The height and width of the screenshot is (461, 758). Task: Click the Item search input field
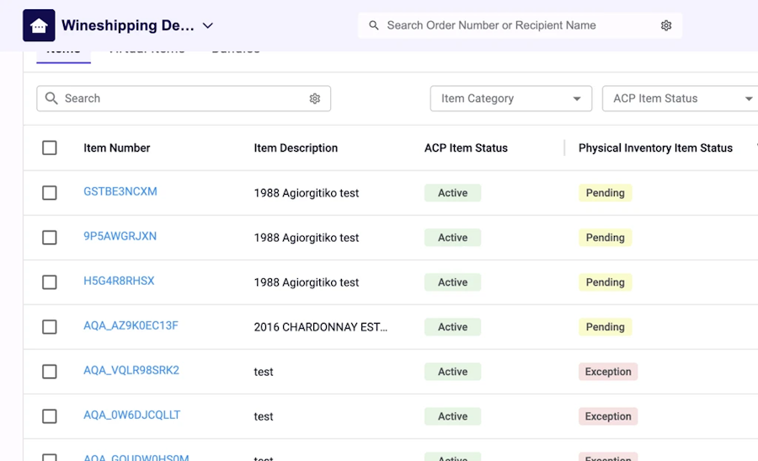(184, 99)
